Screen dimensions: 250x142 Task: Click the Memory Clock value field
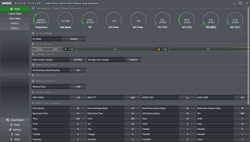coord(78,86)
